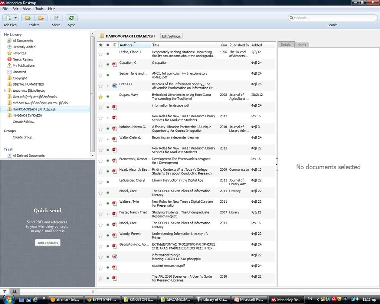
Task: Open file icon of informationliteracye-learning entry
Action: [x=115, y=257]
